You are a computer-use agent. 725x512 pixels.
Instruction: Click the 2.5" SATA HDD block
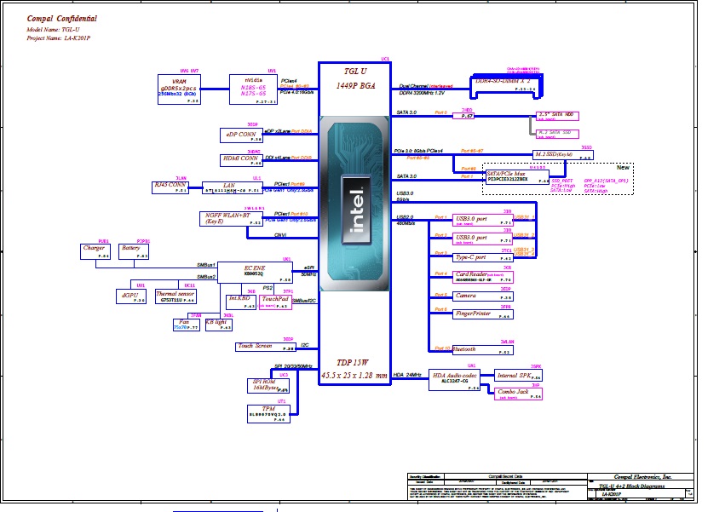pyautogui.click(x=557, y=116)
